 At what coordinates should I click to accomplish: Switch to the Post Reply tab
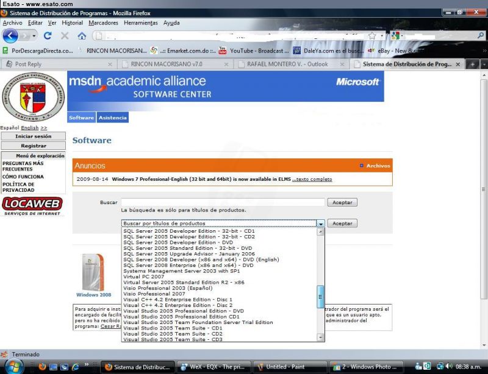pos(58,65)
